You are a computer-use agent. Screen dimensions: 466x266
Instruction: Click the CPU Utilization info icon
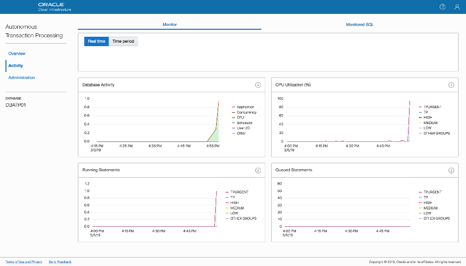pyautogui.click(x=451, y=85)
